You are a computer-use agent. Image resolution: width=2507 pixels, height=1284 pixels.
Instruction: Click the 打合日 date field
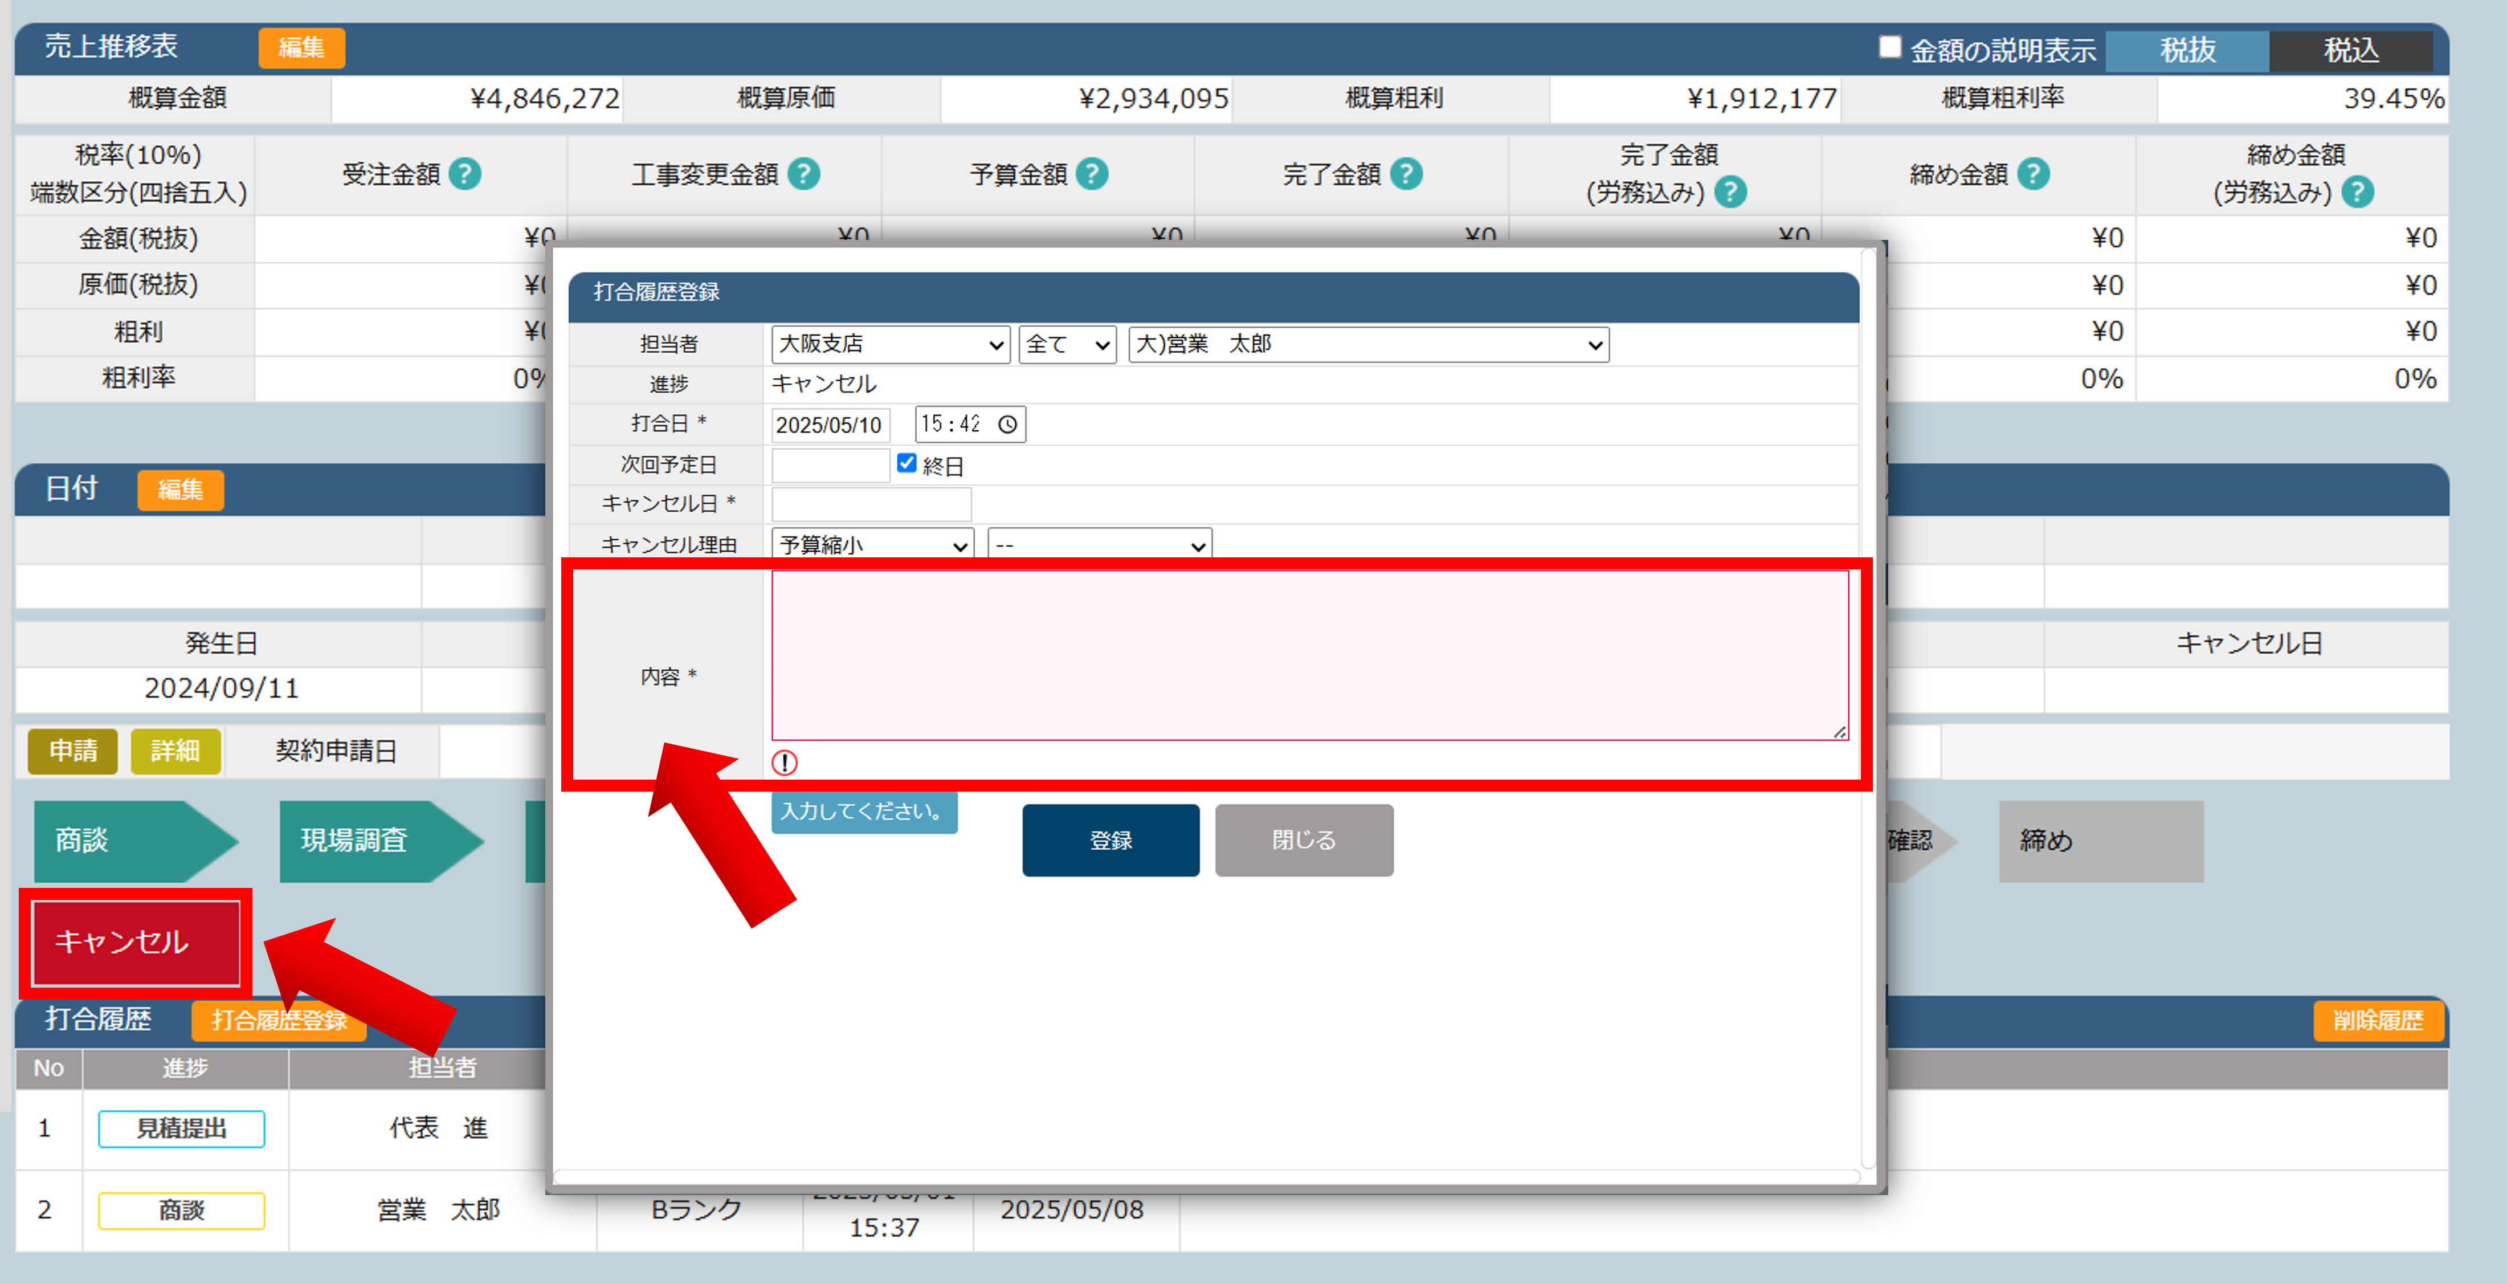(x=830, y=425)
